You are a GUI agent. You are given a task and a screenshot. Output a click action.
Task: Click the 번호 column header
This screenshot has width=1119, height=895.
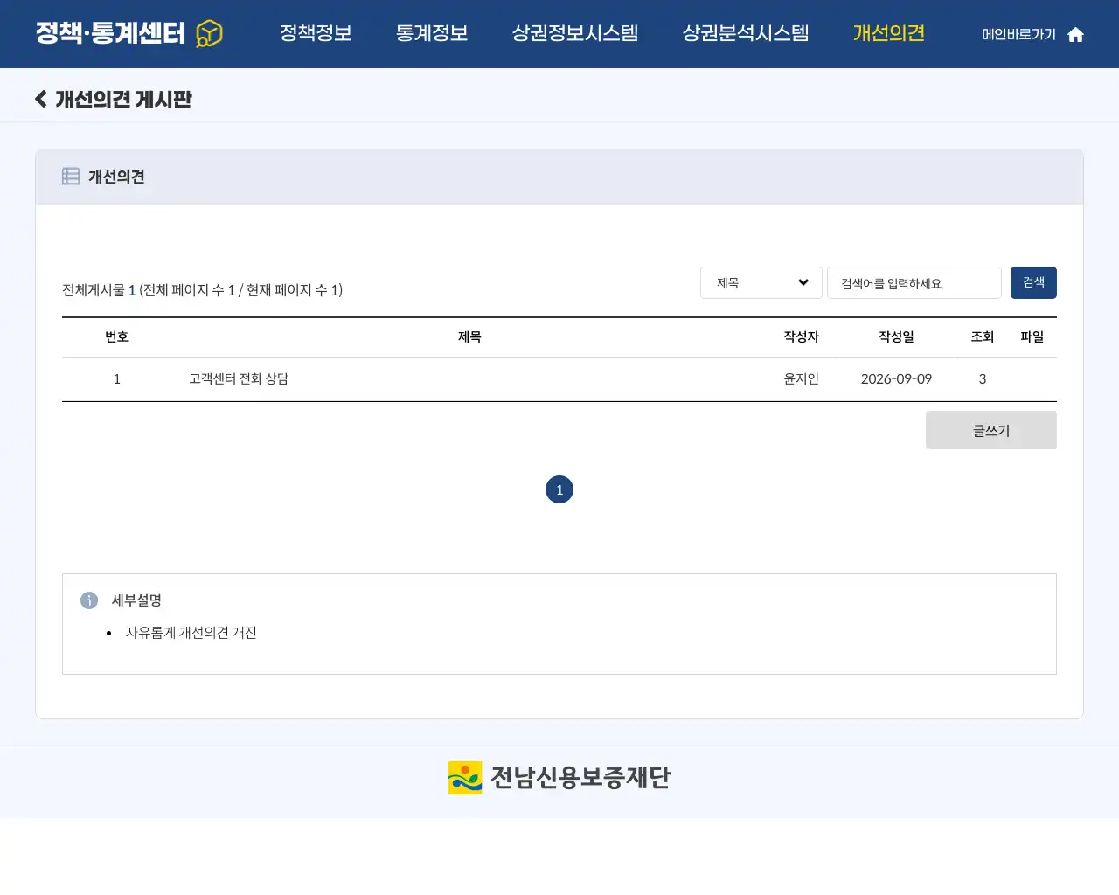[x=116, y=336]
